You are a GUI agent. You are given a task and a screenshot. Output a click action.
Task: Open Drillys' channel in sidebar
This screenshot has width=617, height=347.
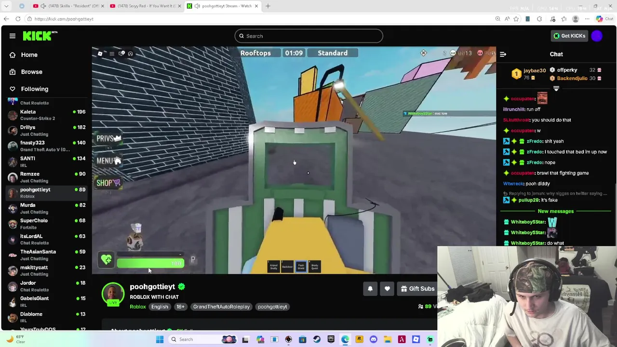click(47, 131)
